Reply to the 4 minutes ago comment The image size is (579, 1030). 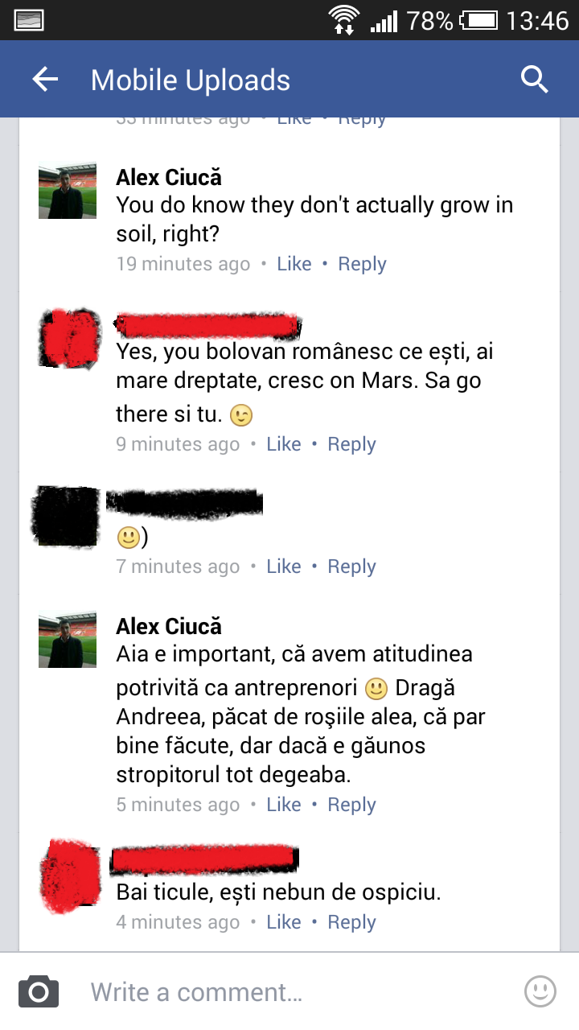pyautogui.click(x=351, y=922)
